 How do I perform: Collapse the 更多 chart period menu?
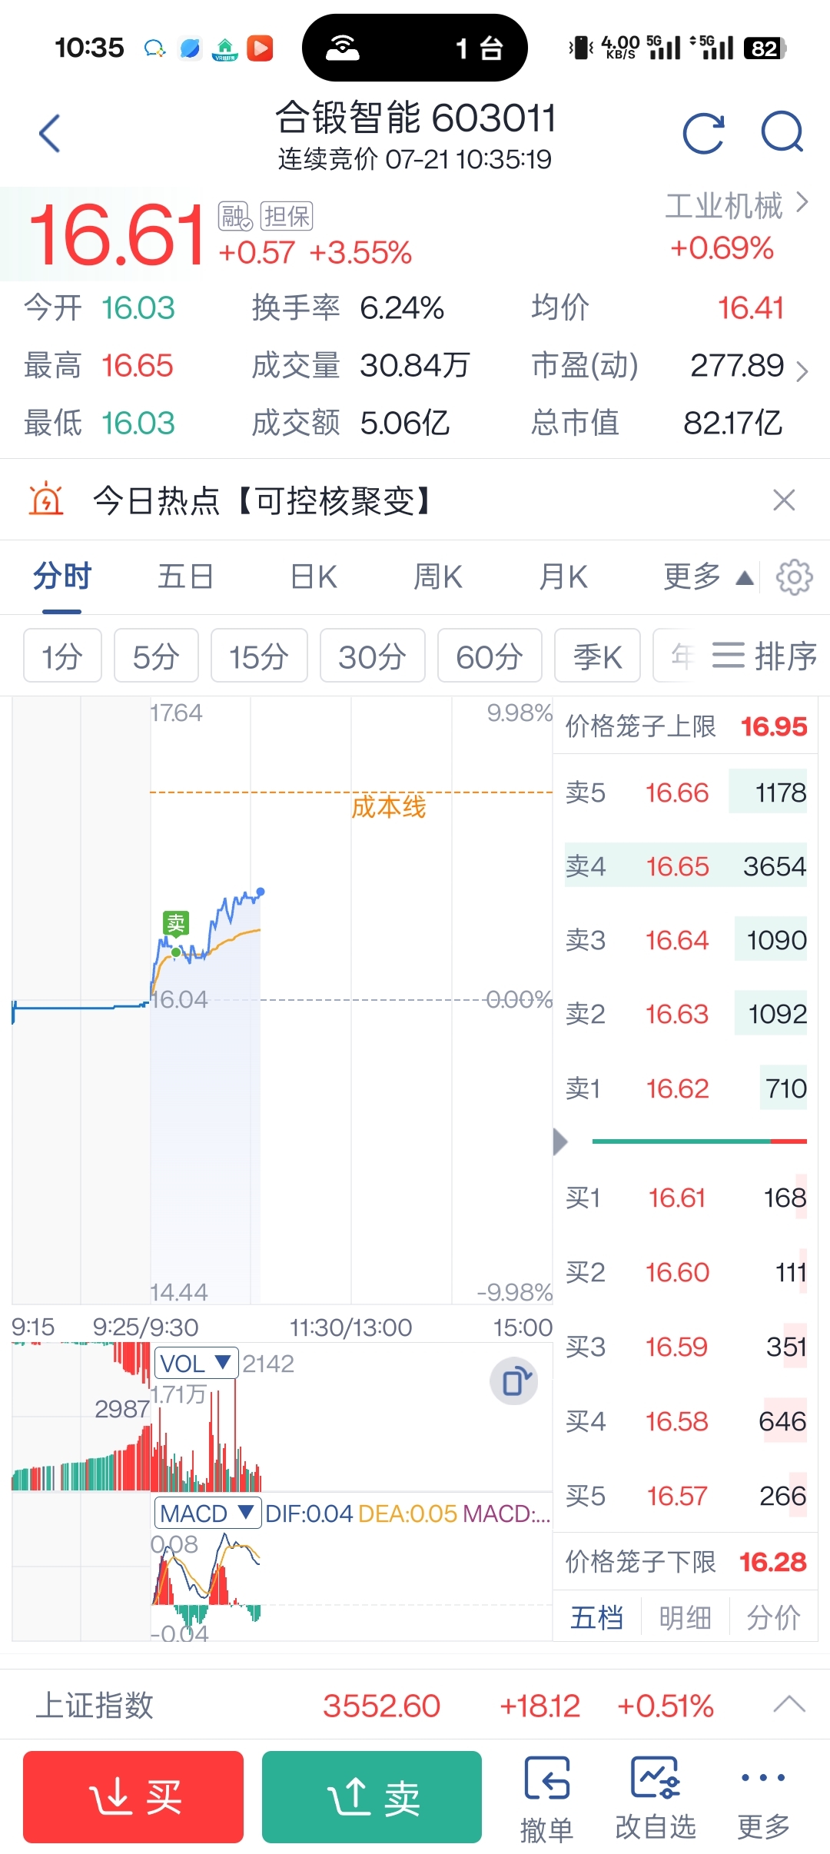pos(709,577)
